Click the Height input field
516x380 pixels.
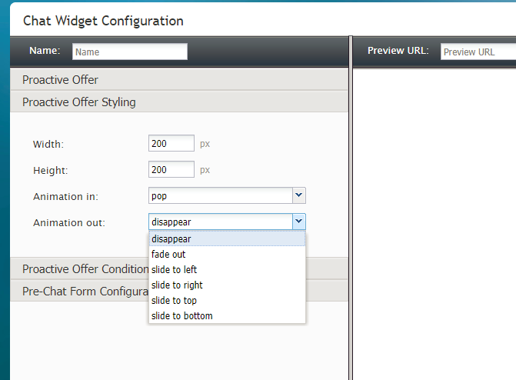tap(171, 169)
